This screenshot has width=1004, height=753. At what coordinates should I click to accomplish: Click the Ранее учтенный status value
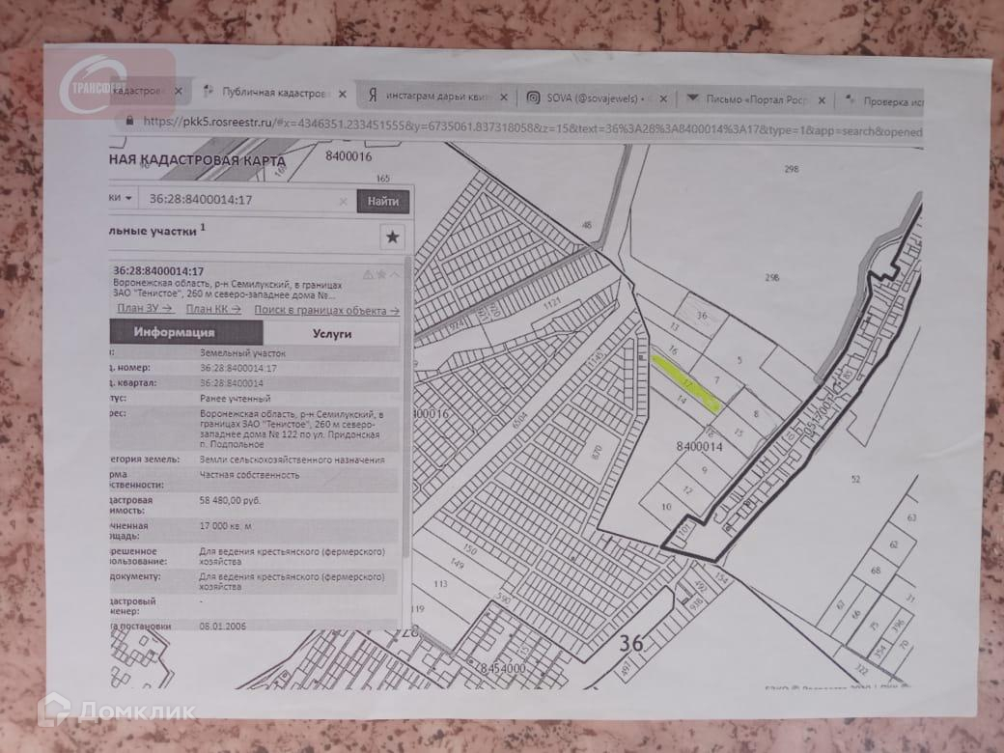pos(235,399)
